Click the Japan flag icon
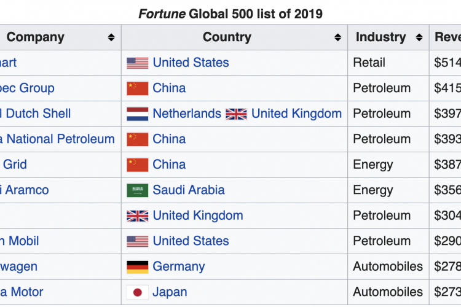 tap(137, 292)
